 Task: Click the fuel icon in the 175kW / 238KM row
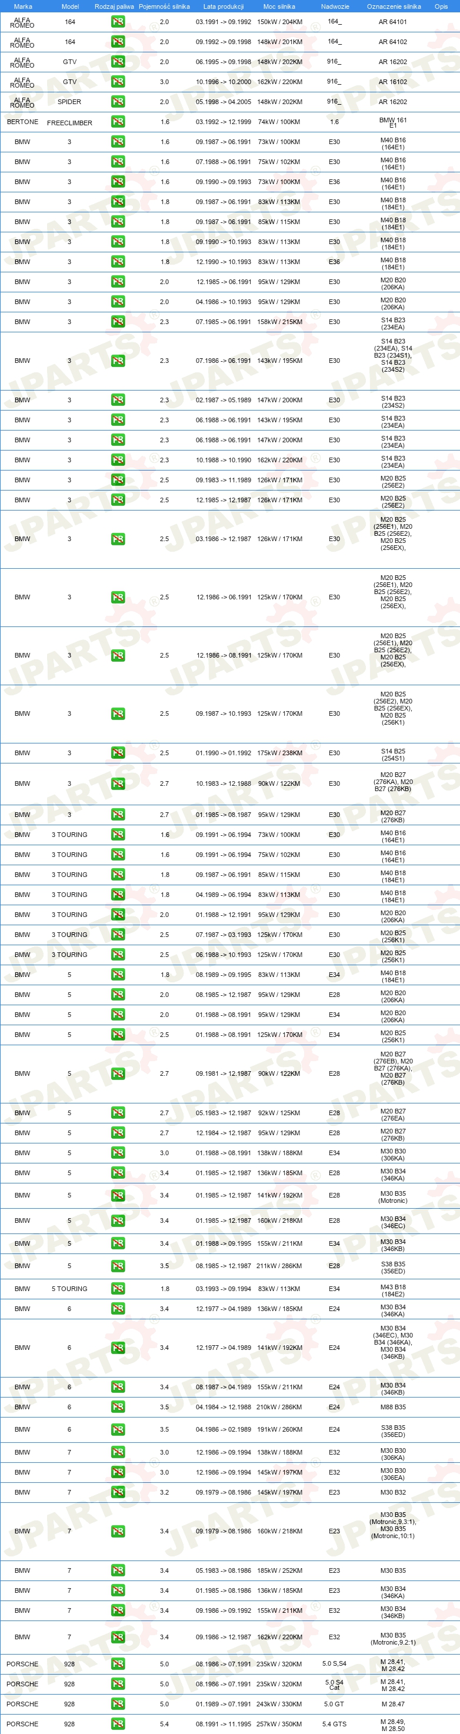[x=118, y=753]
